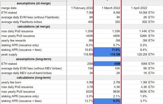
Task: Select the highlighted 6.0% staking APR cell
Action: click(x=107, y=101)
